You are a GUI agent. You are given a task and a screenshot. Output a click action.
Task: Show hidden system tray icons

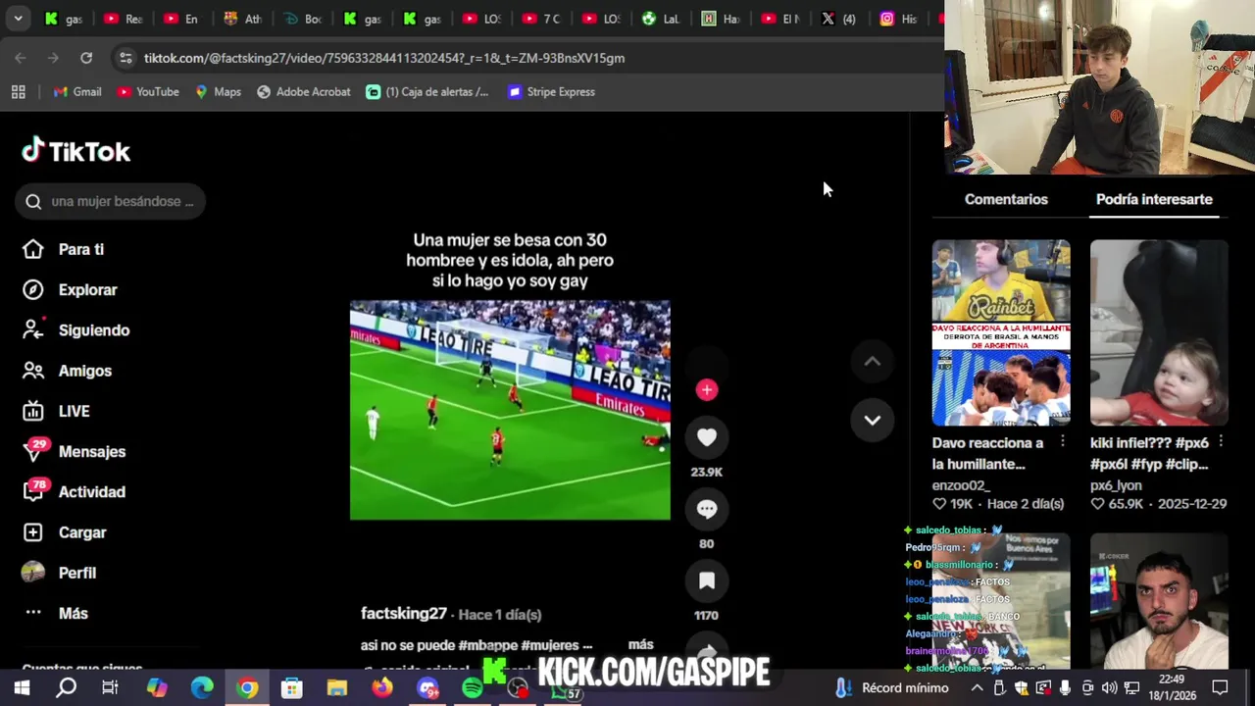pyautogui.click(x=978, y=687)
